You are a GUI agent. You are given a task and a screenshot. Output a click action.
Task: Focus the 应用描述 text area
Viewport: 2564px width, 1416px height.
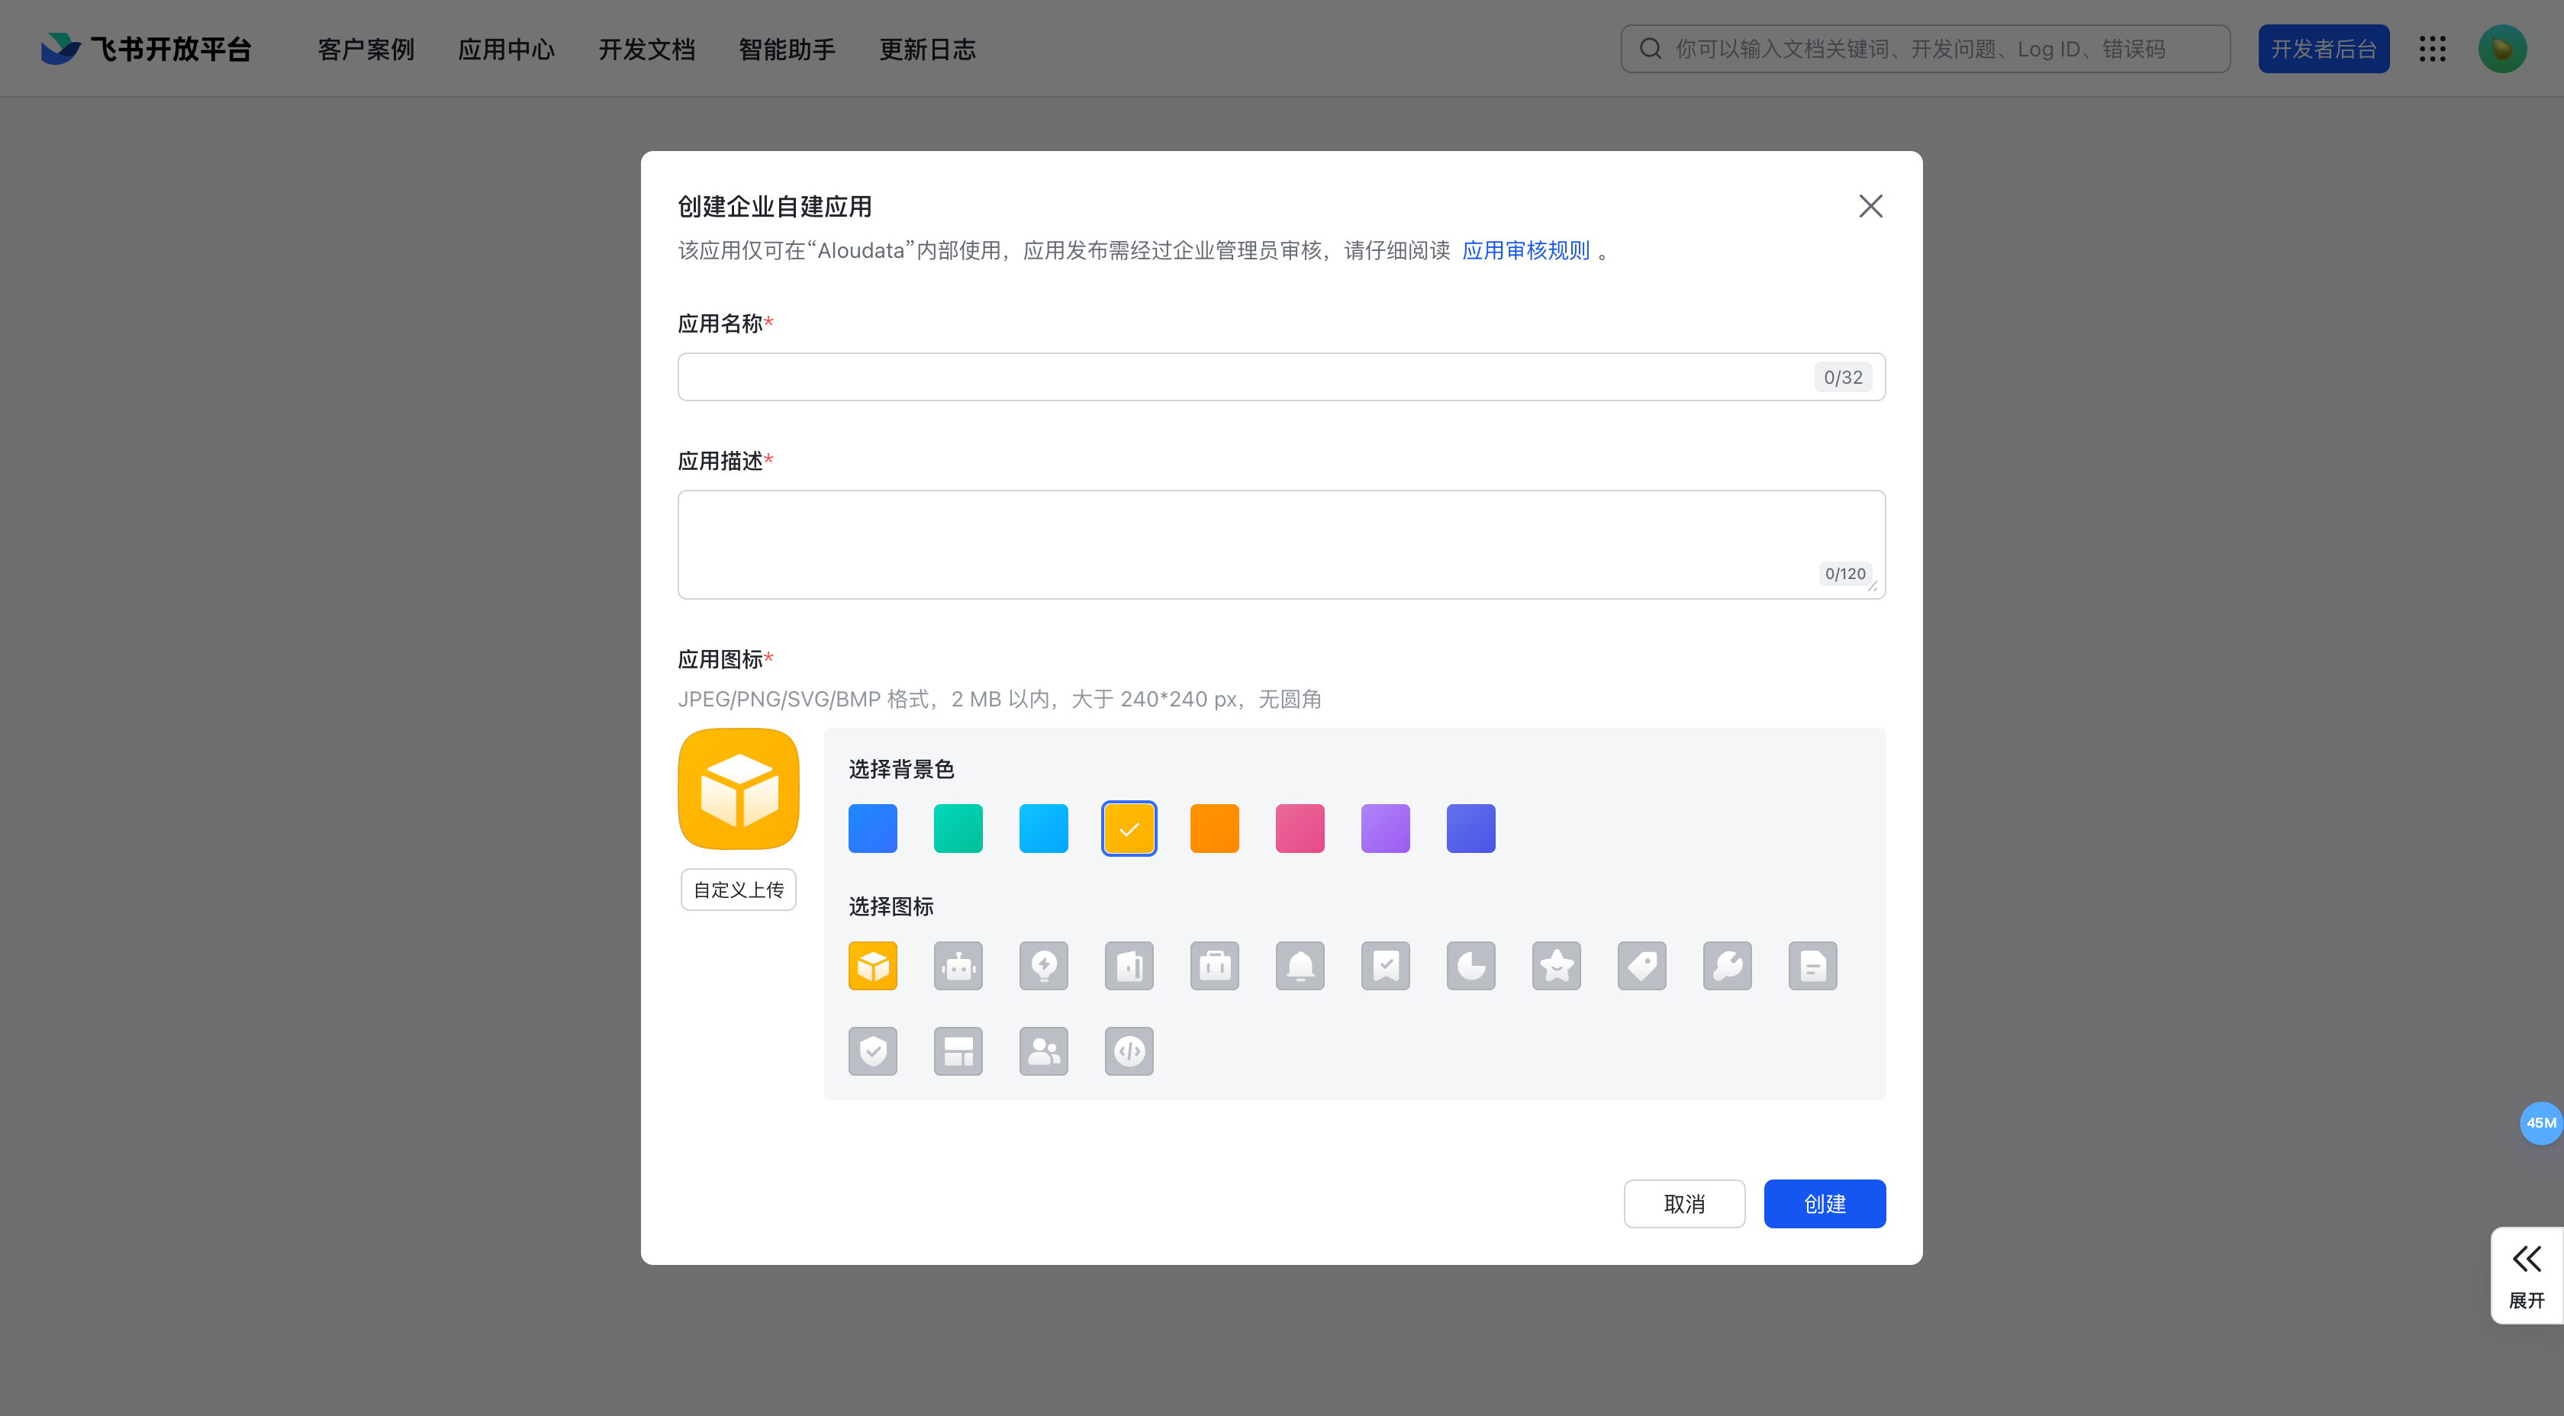(1282, 544)
